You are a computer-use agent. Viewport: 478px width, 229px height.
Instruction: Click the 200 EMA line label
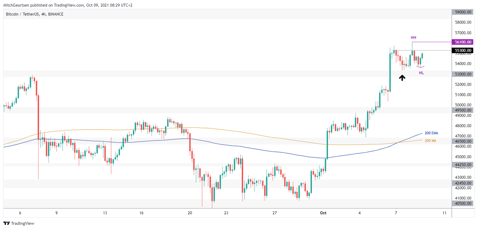point(431,133)
